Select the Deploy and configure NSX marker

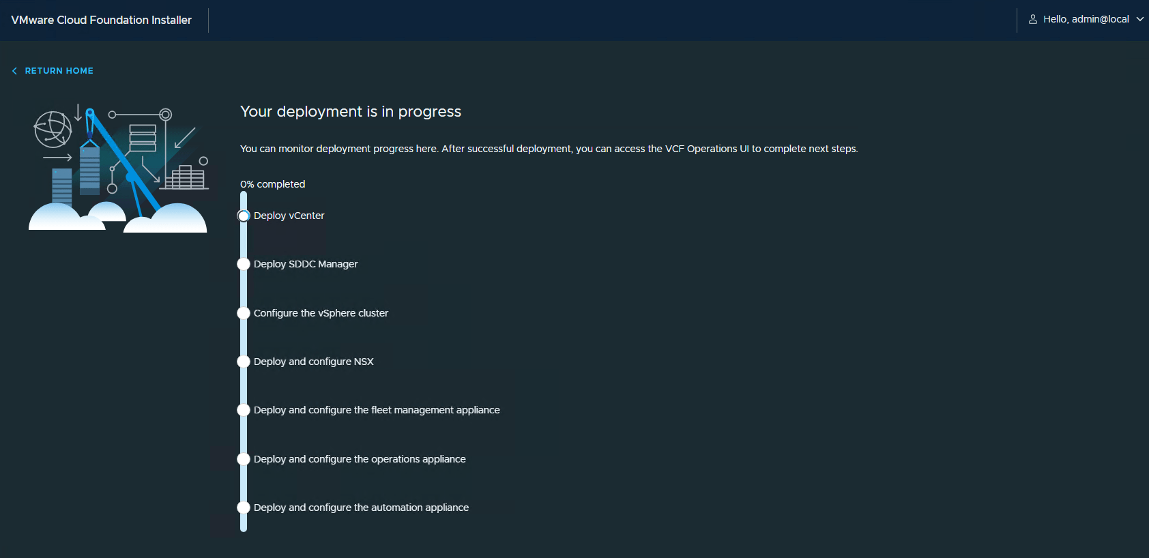coord(244,362)
